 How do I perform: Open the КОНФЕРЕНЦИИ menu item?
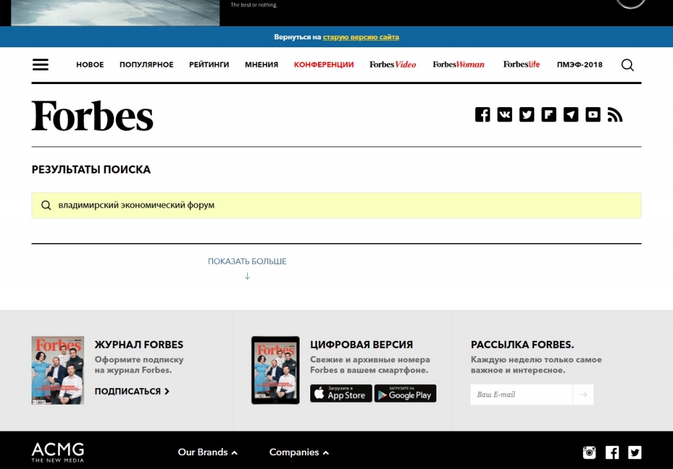tap(323, 64)
